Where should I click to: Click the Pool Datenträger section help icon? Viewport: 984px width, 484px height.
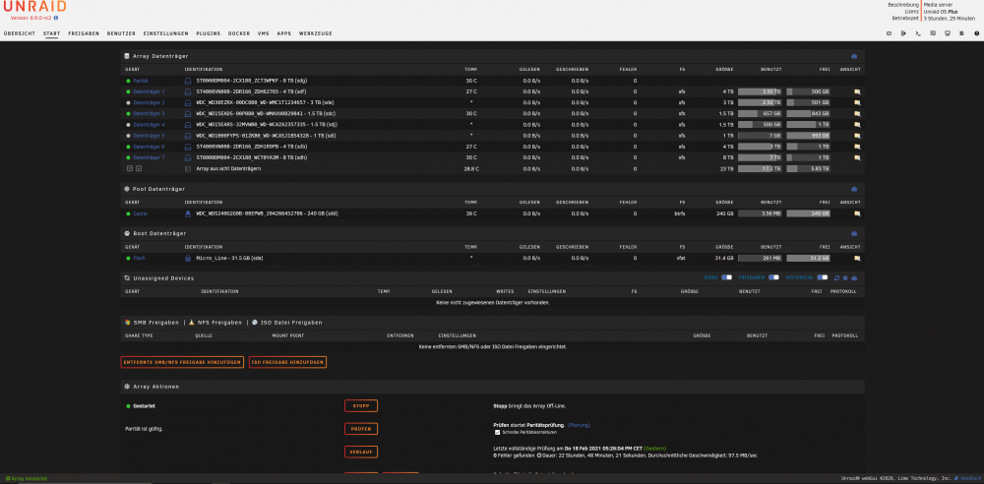854,189
